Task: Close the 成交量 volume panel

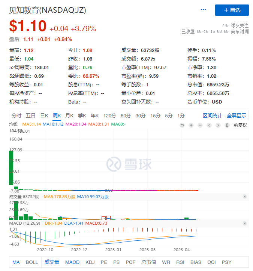Action: (x=245, y=197)
